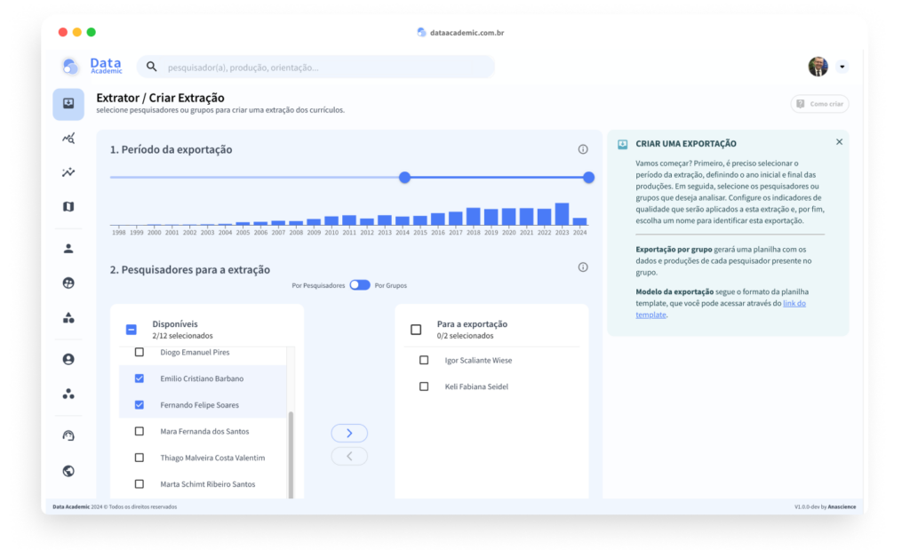Check Marta Schimt Ribeiro Santos

point(140,484)
